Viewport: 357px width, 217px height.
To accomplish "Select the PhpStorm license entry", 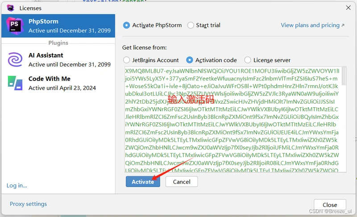I will [58, 26].
